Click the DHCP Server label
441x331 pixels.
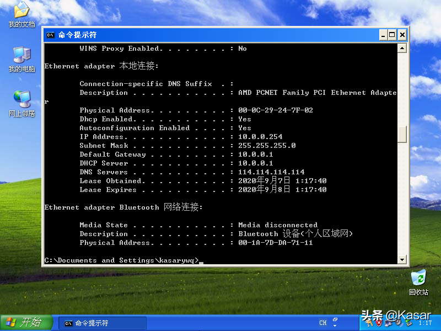(x=104, y=163)
